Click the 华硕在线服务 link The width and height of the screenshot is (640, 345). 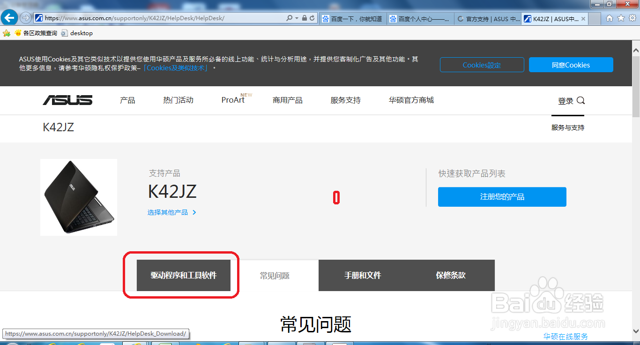tap(566, 337)
